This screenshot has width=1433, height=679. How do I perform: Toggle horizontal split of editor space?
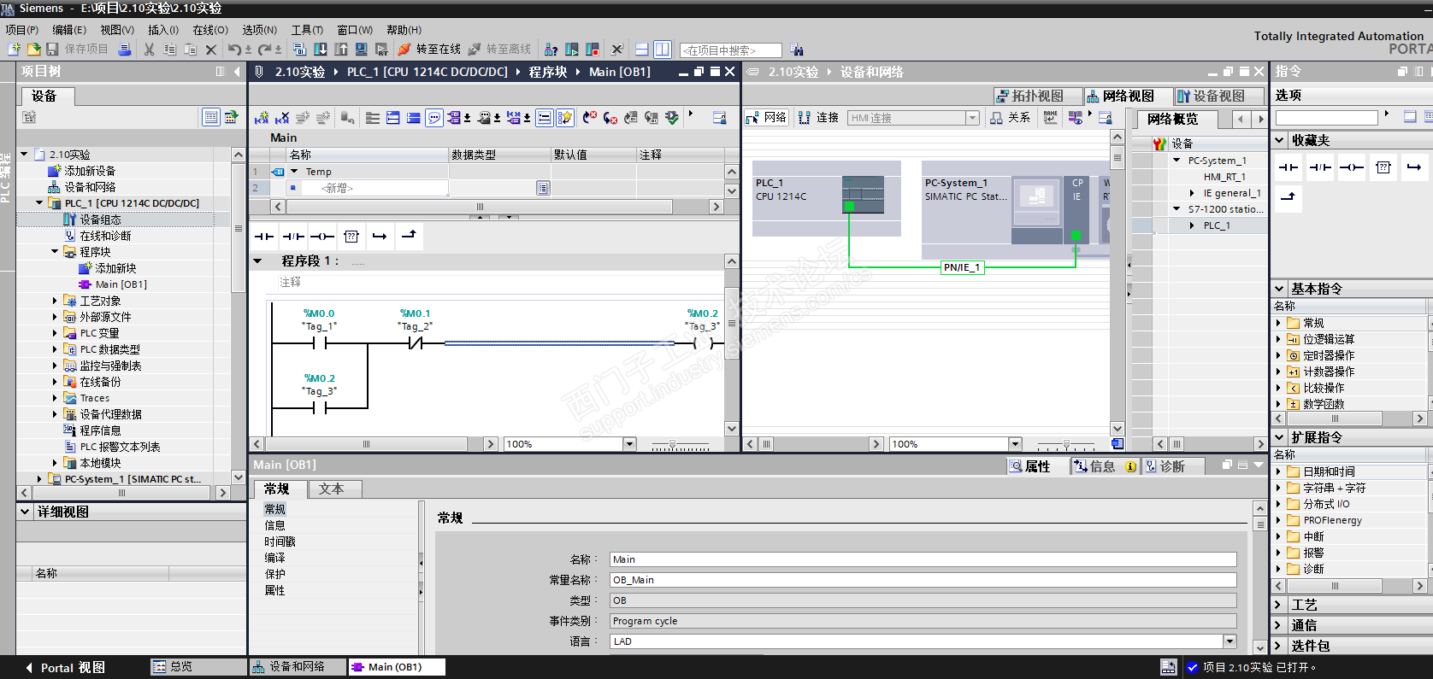642,50
